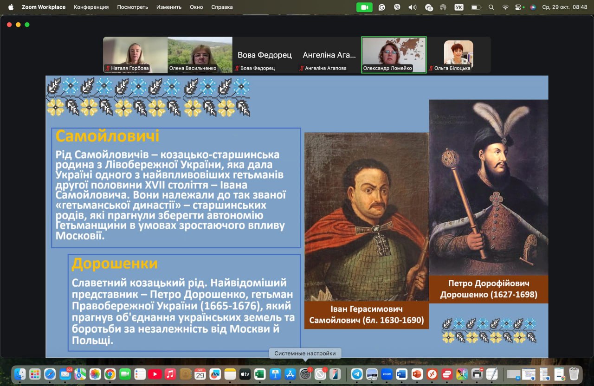Select Ангеліна Агапова's participant tile
Viewport: 594px width, 386px height.
tap(329, 55)
